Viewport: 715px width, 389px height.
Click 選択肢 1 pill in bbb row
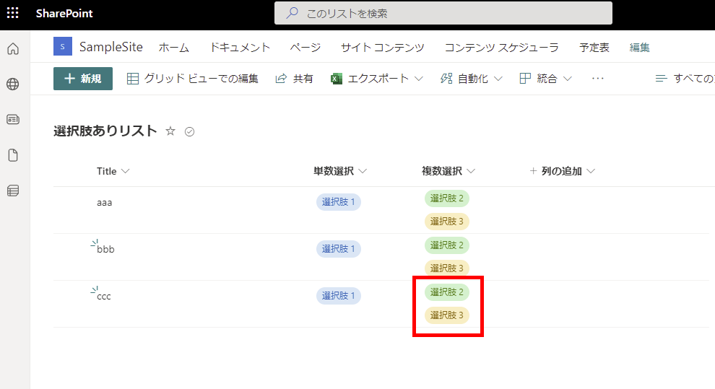pyautogui.click(x=338, y=249)
